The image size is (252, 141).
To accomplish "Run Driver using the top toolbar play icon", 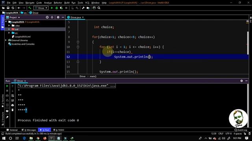I will tap(52, 8).
